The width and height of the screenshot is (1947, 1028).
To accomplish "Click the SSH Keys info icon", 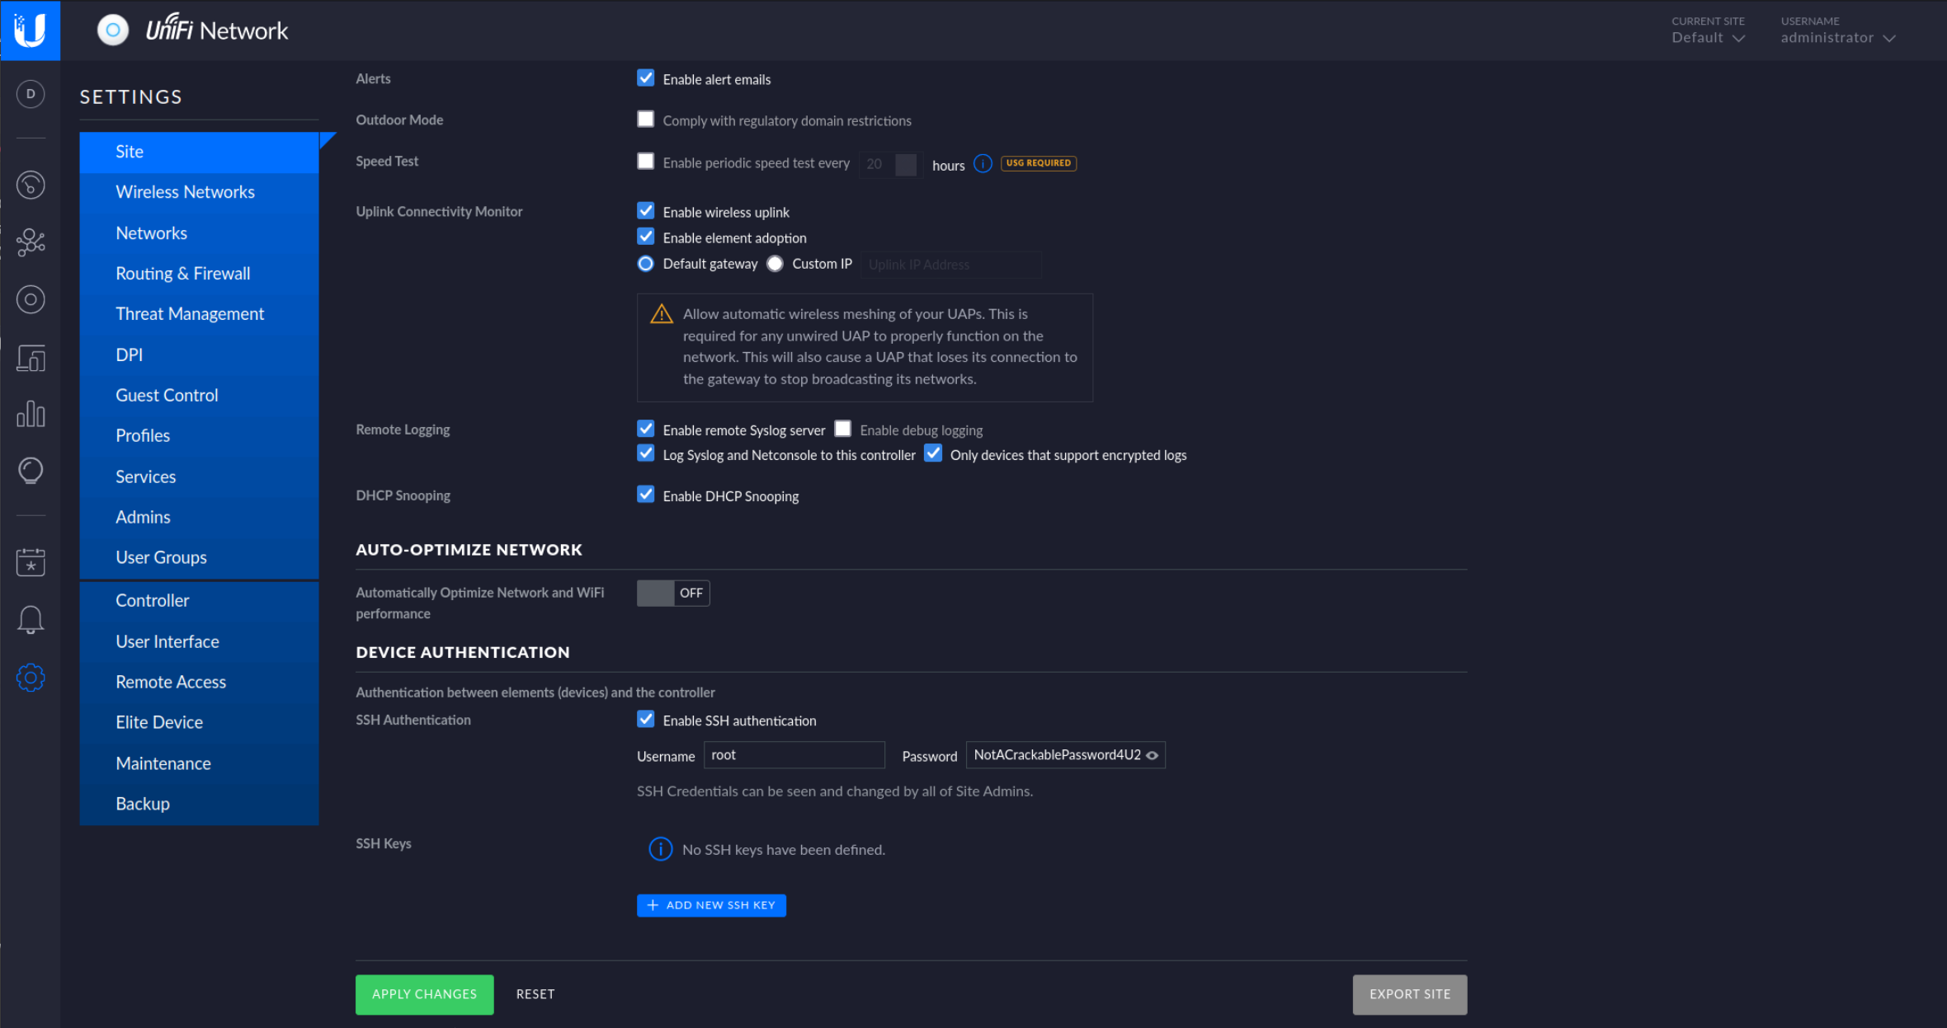I will 660,849.
